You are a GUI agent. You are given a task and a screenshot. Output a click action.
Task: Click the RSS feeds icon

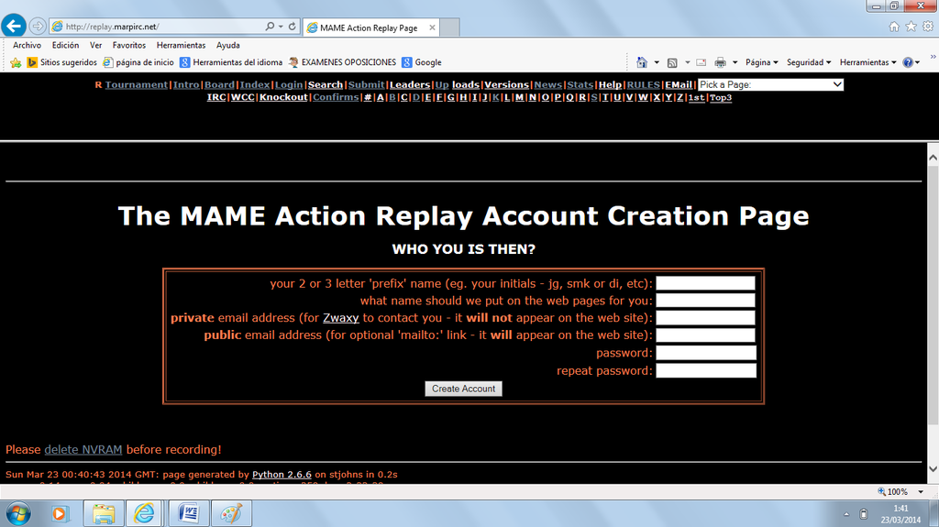pyautogui.click(x=672, y=62)
